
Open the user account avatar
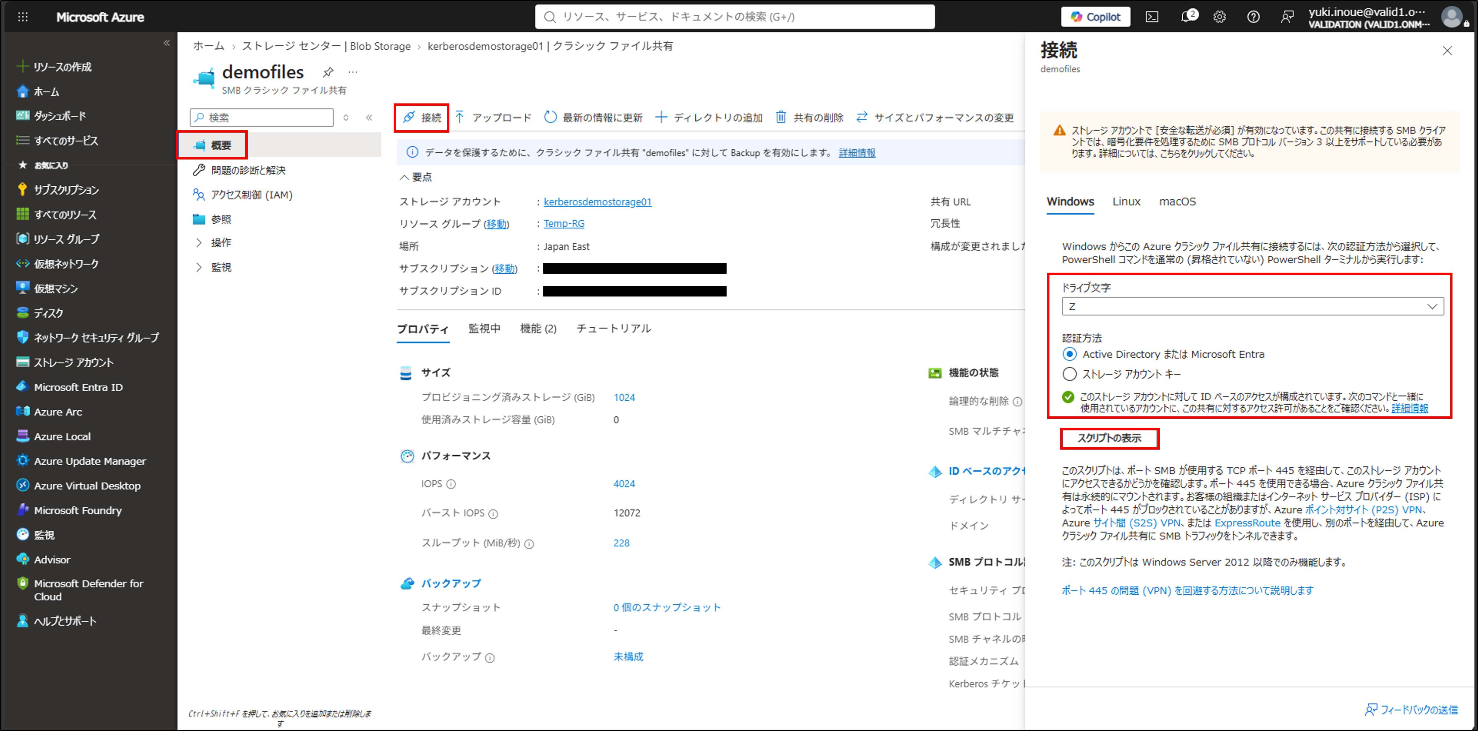1452,17
